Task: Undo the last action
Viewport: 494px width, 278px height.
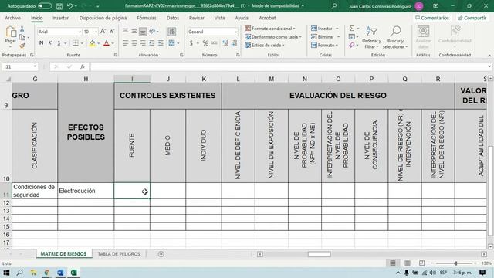Action: (x=70, y=6)
